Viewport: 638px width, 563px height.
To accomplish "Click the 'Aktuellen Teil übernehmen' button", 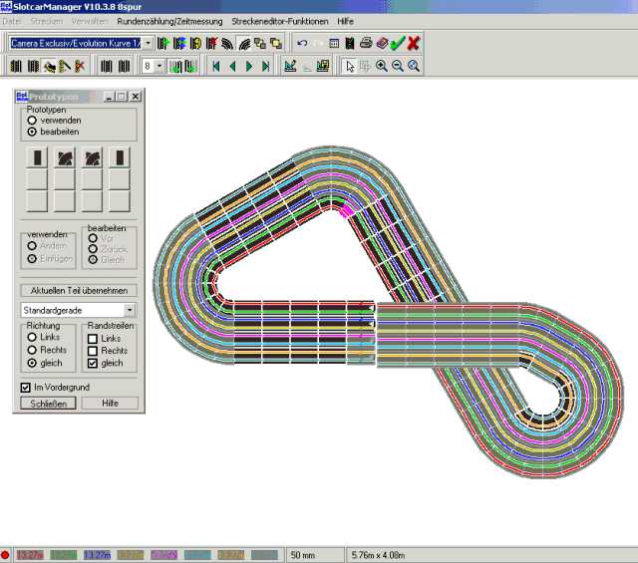I will point(79,290).
